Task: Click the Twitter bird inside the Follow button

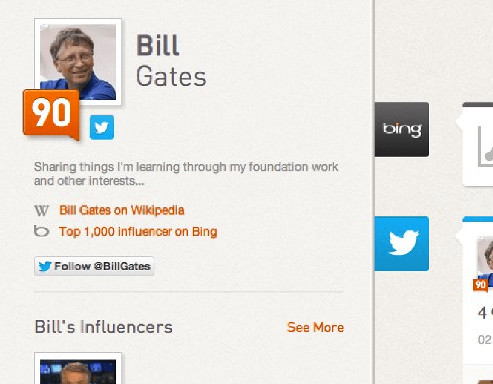Action: (45, 266)
